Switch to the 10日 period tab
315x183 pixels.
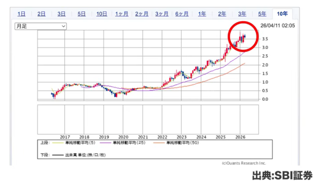coord(101,14)
